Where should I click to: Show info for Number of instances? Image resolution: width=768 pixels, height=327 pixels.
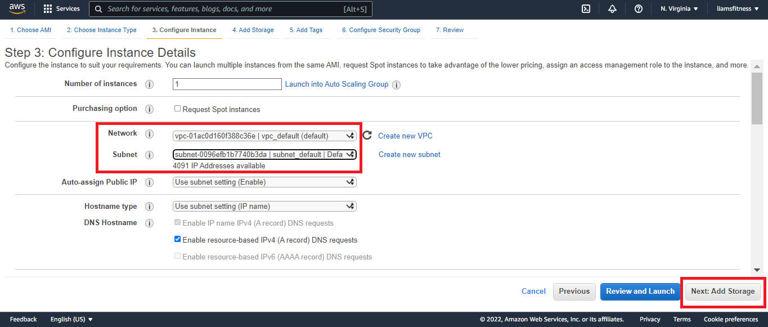point(149,84)
